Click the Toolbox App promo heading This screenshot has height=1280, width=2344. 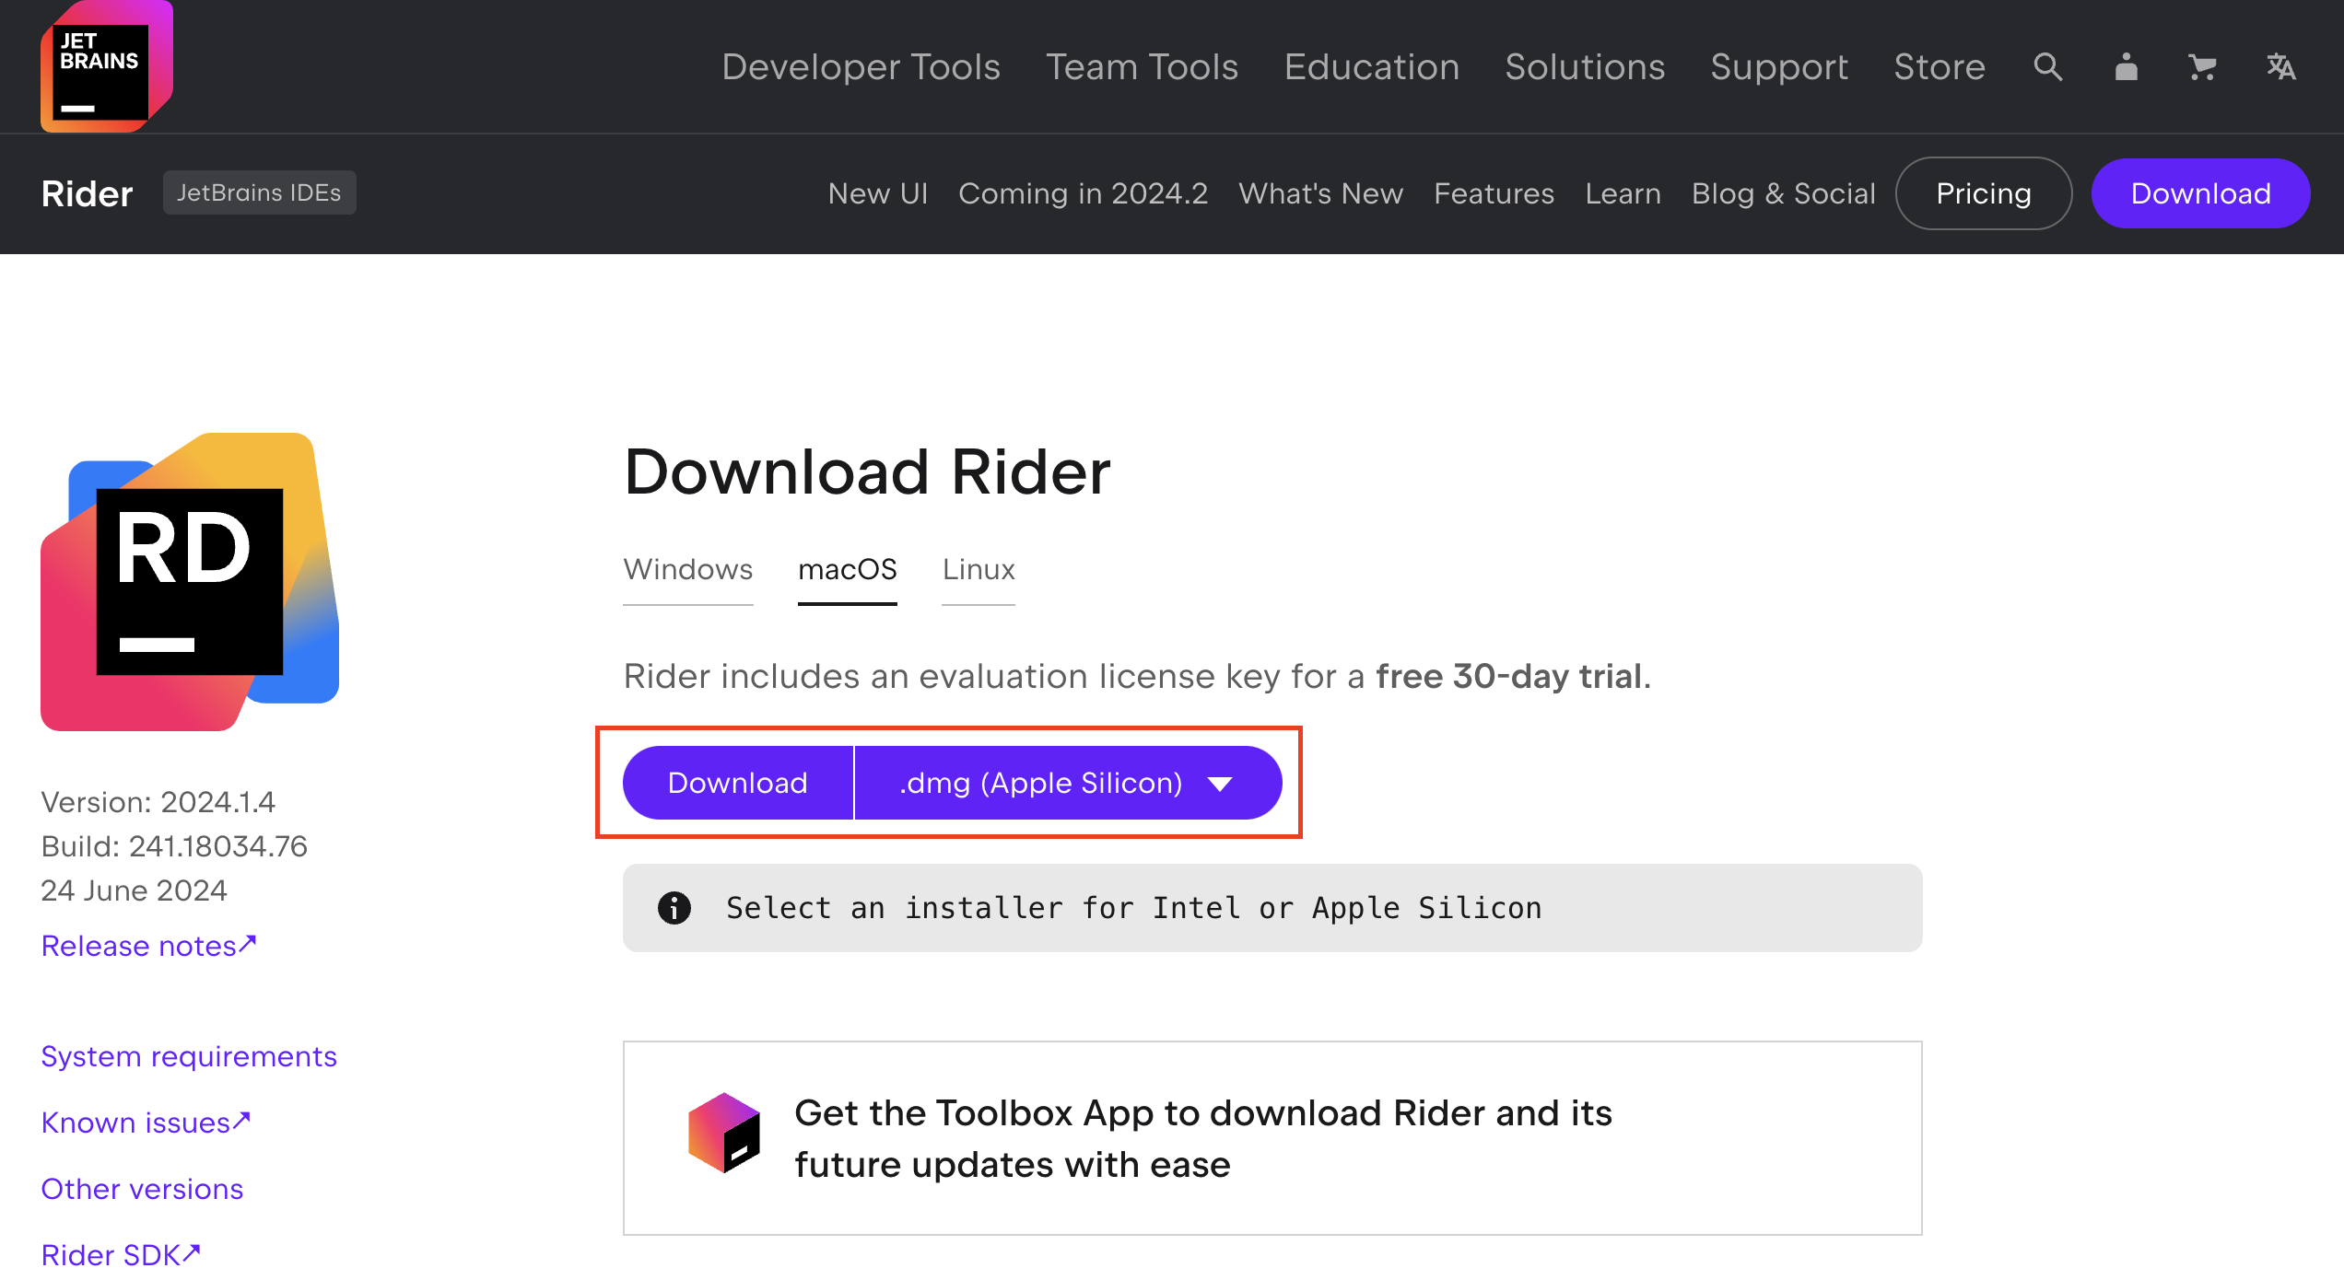[1203, 1139]
